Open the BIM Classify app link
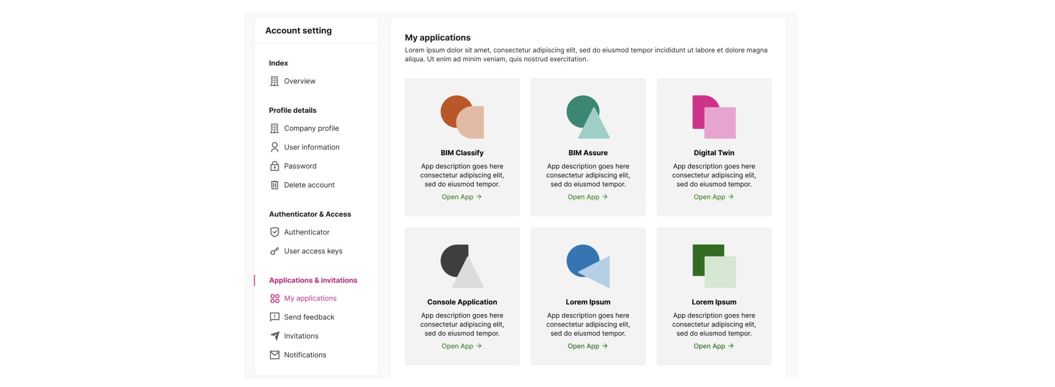 point(462,197)
